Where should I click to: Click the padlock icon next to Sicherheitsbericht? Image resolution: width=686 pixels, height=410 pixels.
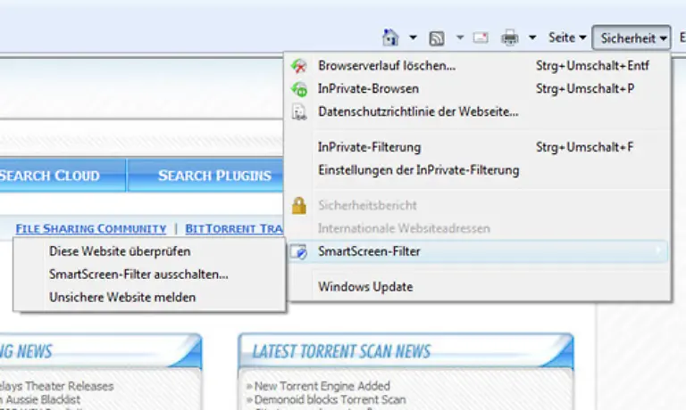[x=299, y=205]
